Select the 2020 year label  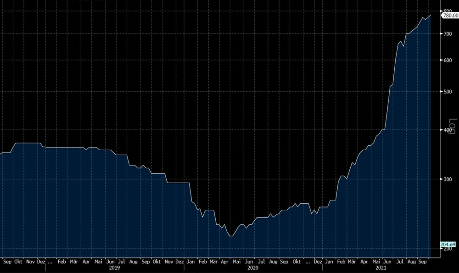[x=252, y=267]
